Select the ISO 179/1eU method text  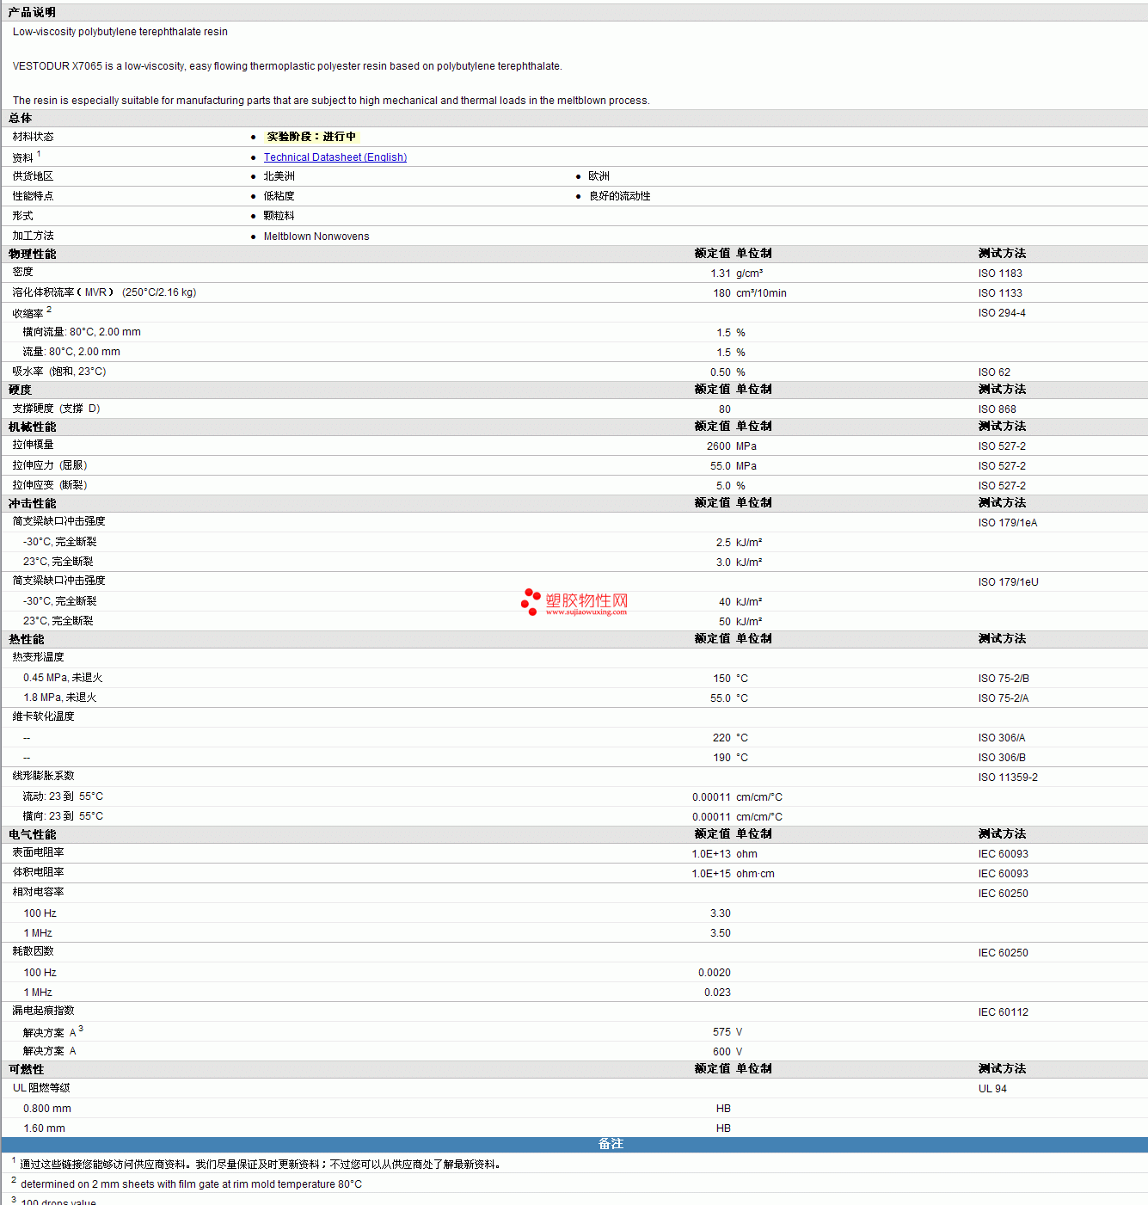[x=1008, y=582]
